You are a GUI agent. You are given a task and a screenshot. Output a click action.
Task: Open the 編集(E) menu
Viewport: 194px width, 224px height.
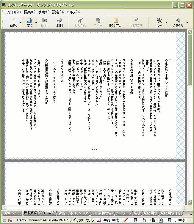29,12
